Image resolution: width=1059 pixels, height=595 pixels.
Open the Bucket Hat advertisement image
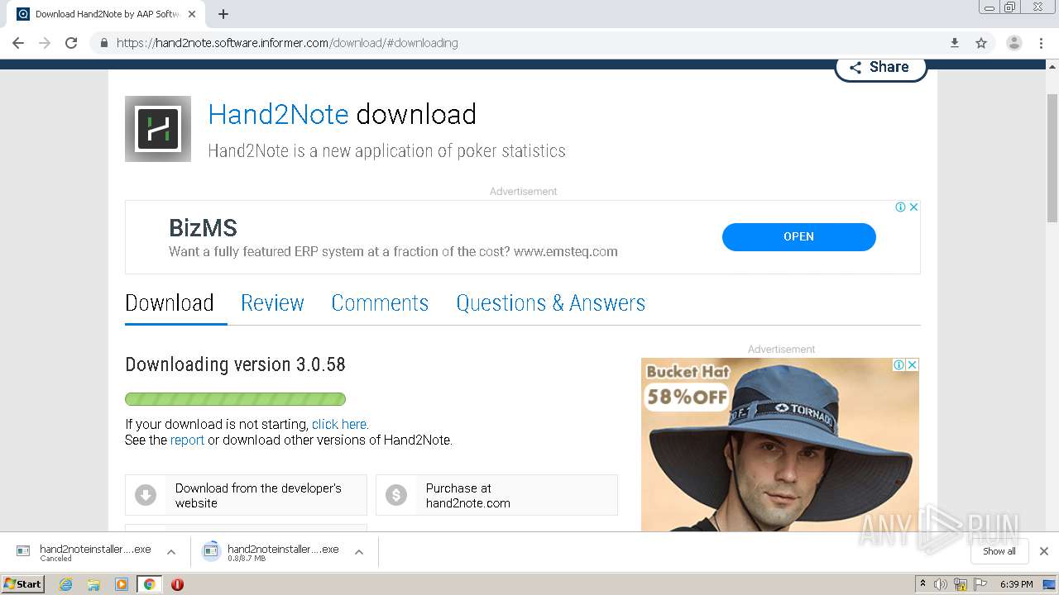coord(779,445)
